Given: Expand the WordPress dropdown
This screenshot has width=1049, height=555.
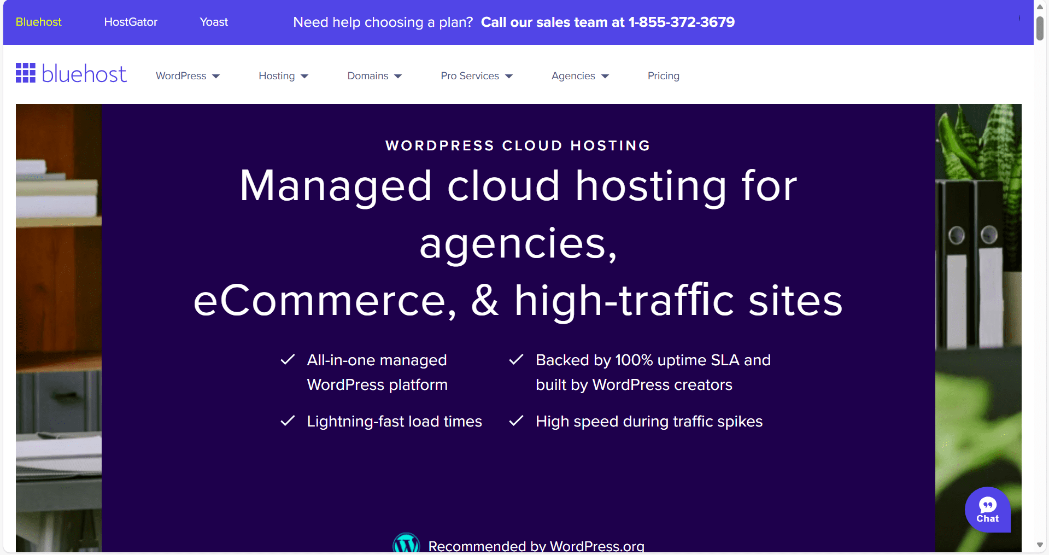Looking at the screenshot, I should 187,75.
